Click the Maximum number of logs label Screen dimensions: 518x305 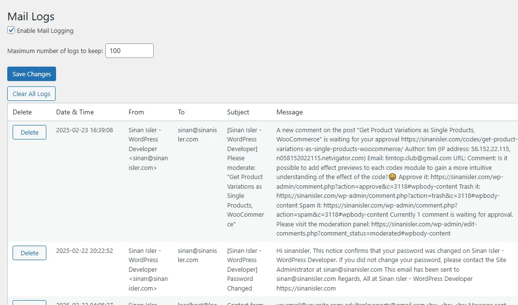coord(55,51)
